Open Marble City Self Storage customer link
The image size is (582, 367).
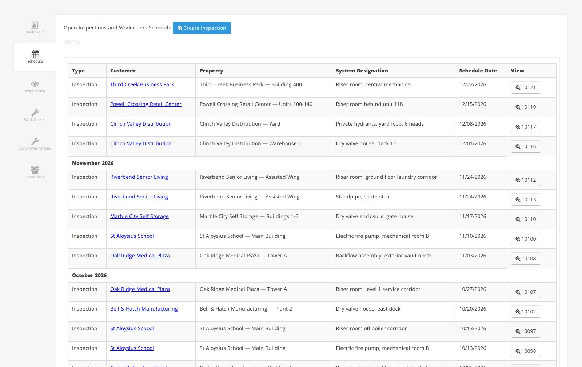[x=139, y=216]
